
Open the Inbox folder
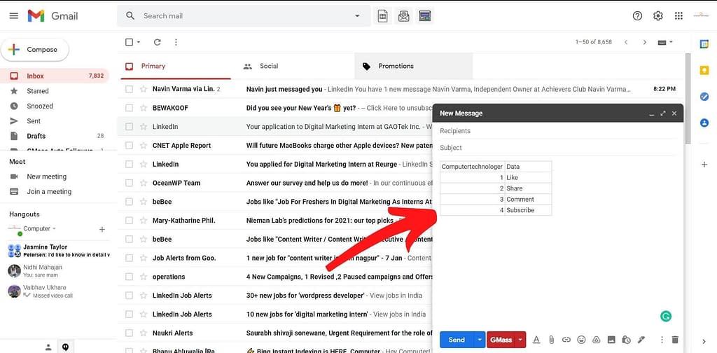pos(55,76)
